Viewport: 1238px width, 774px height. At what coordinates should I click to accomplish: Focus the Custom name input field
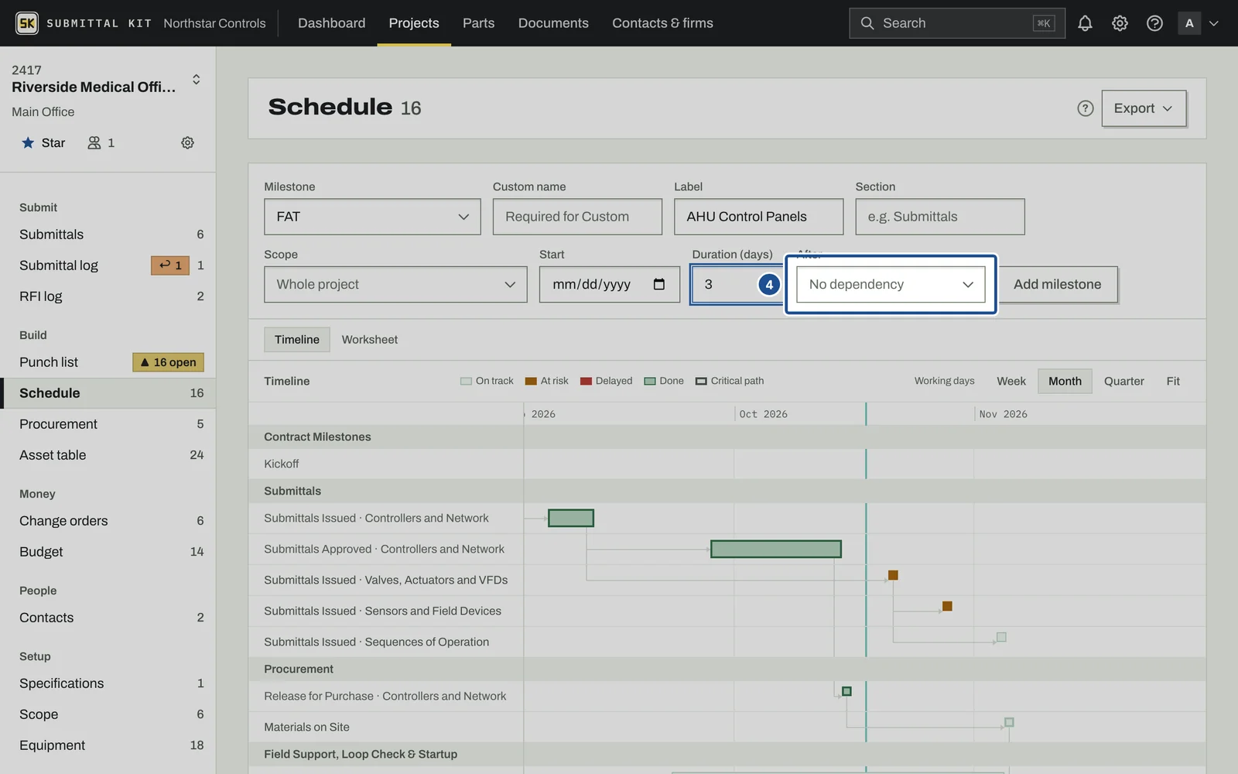577,217
